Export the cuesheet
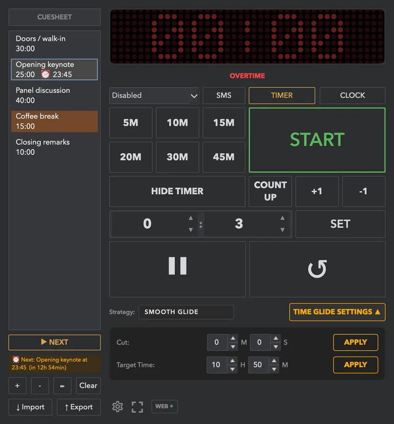Screen dimensions: 394x424 (79, 407)
